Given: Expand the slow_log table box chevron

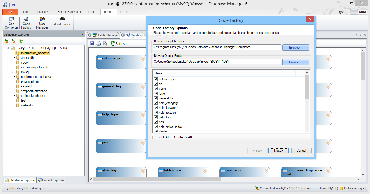Looking at the screenshot, I should pyautogui.click(x=143, y=171).
